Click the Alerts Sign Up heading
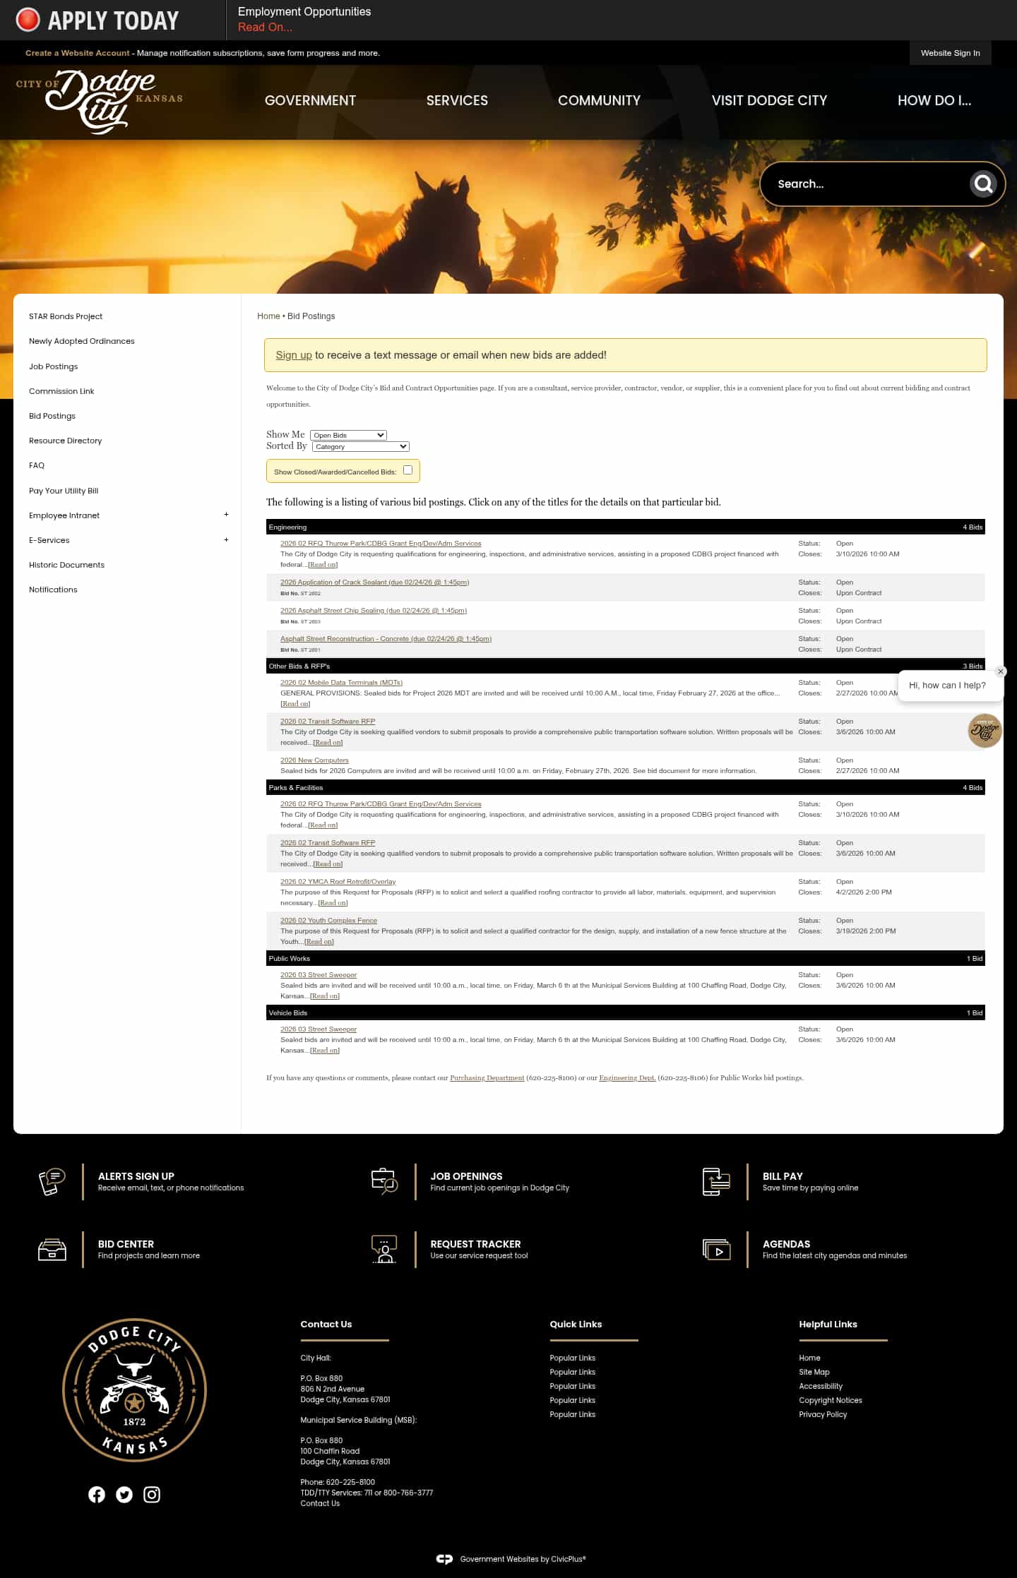Viewport: 1017px width, 1578px height. click(x=136, y=1176)
